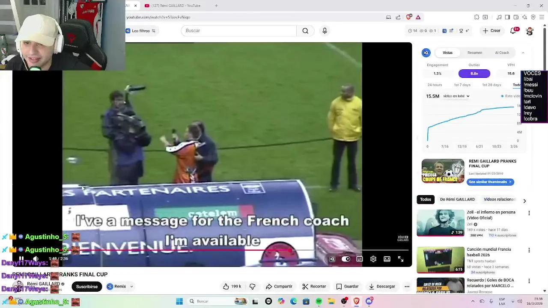Open the Windows Start menu

[x=179, y=302]
